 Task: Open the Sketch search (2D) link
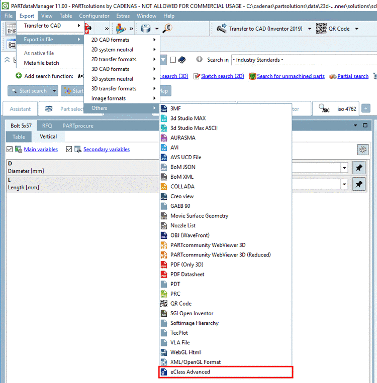coord(222,76)
